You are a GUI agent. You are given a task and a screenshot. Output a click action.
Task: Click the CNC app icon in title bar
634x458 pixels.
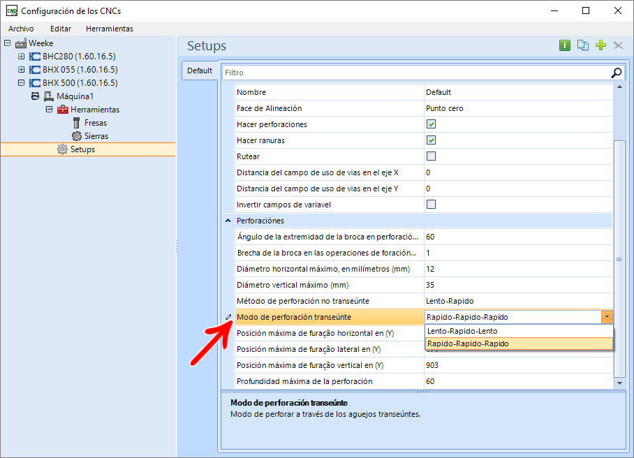click(12, 11)
